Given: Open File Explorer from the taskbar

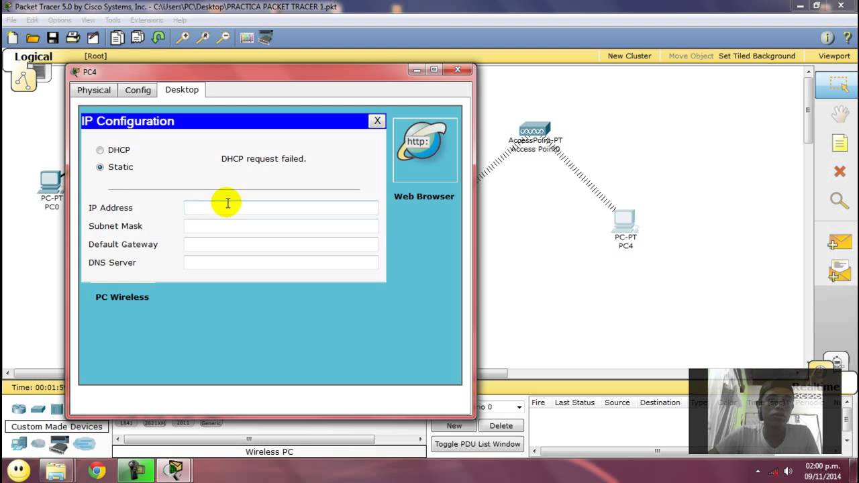Looking at the screenshot, I should (56, 471).
